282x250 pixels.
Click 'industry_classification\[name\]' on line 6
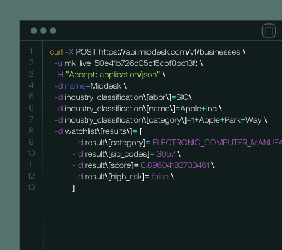[120, 109]
